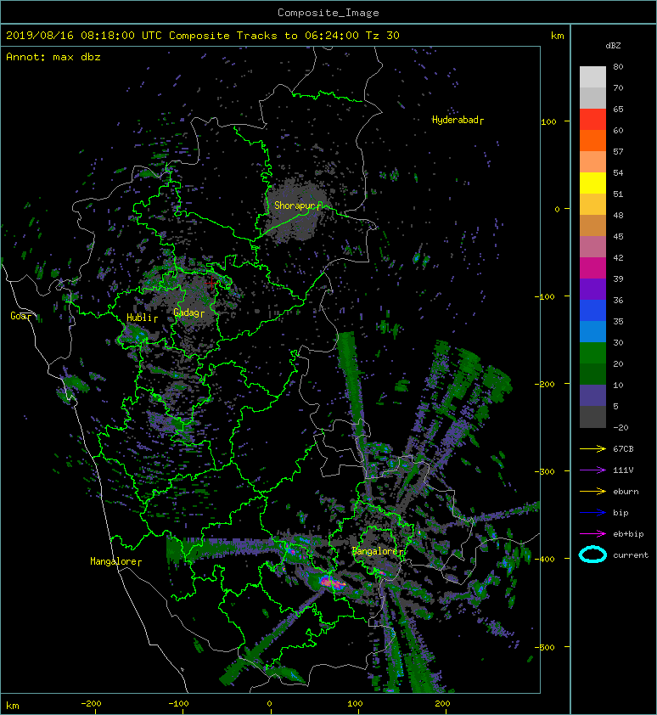Select the purple 36–39 dBZ swatch

pyautogui.click(x=592, y=289)
